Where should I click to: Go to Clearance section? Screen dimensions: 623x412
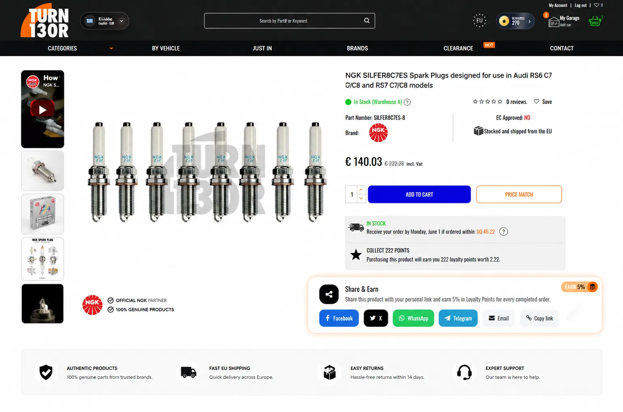[458, 48]
